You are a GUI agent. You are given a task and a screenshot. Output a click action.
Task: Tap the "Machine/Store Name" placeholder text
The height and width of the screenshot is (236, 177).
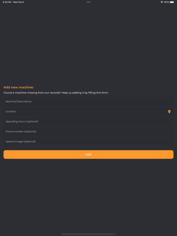pos(18,102)
